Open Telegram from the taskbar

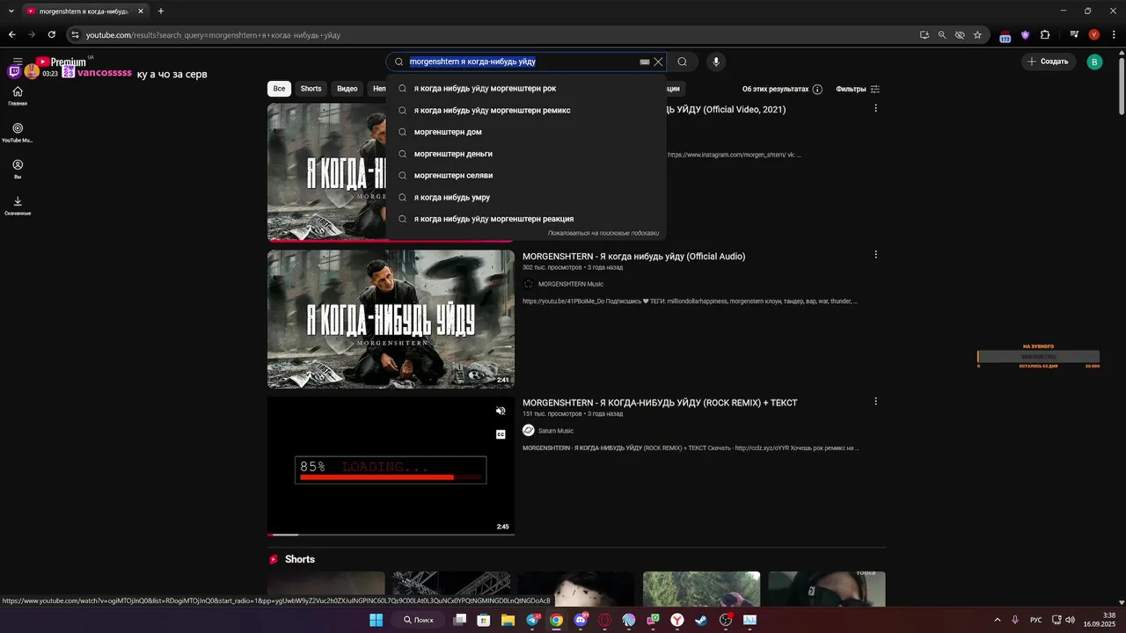pos(533,620)
